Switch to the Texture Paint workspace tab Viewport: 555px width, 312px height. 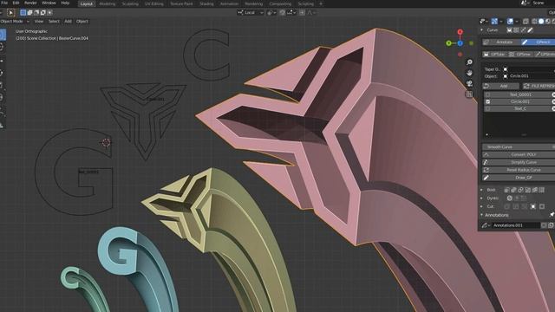(x=181, y=3)
